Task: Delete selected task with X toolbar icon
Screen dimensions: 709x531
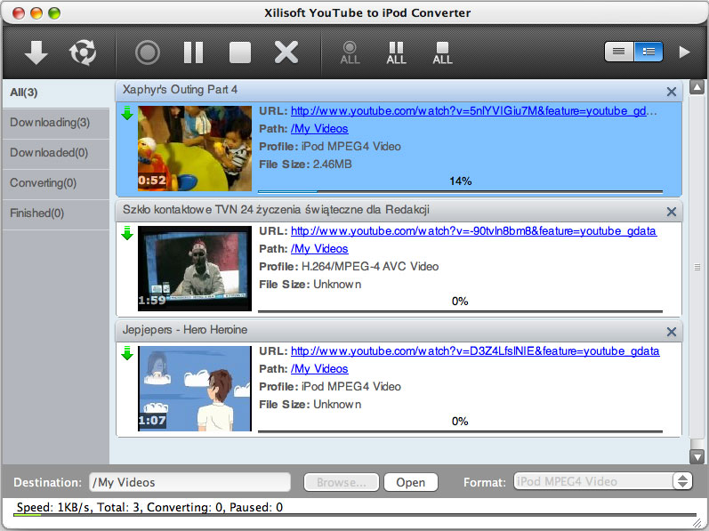Action: coord(286,52)
